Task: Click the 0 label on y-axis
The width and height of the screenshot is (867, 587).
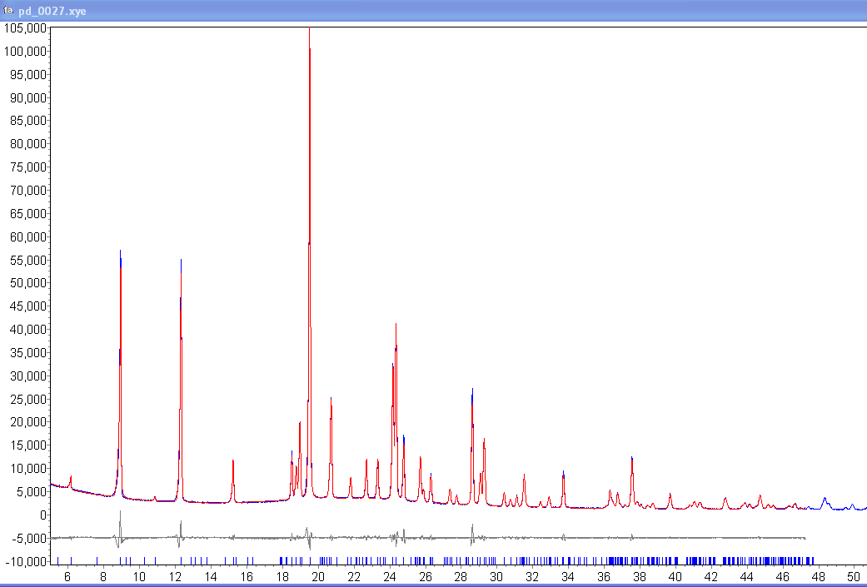Action: click(43, 515)
